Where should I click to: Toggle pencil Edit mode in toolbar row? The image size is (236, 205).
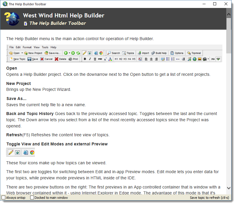[x=85, y=53]
